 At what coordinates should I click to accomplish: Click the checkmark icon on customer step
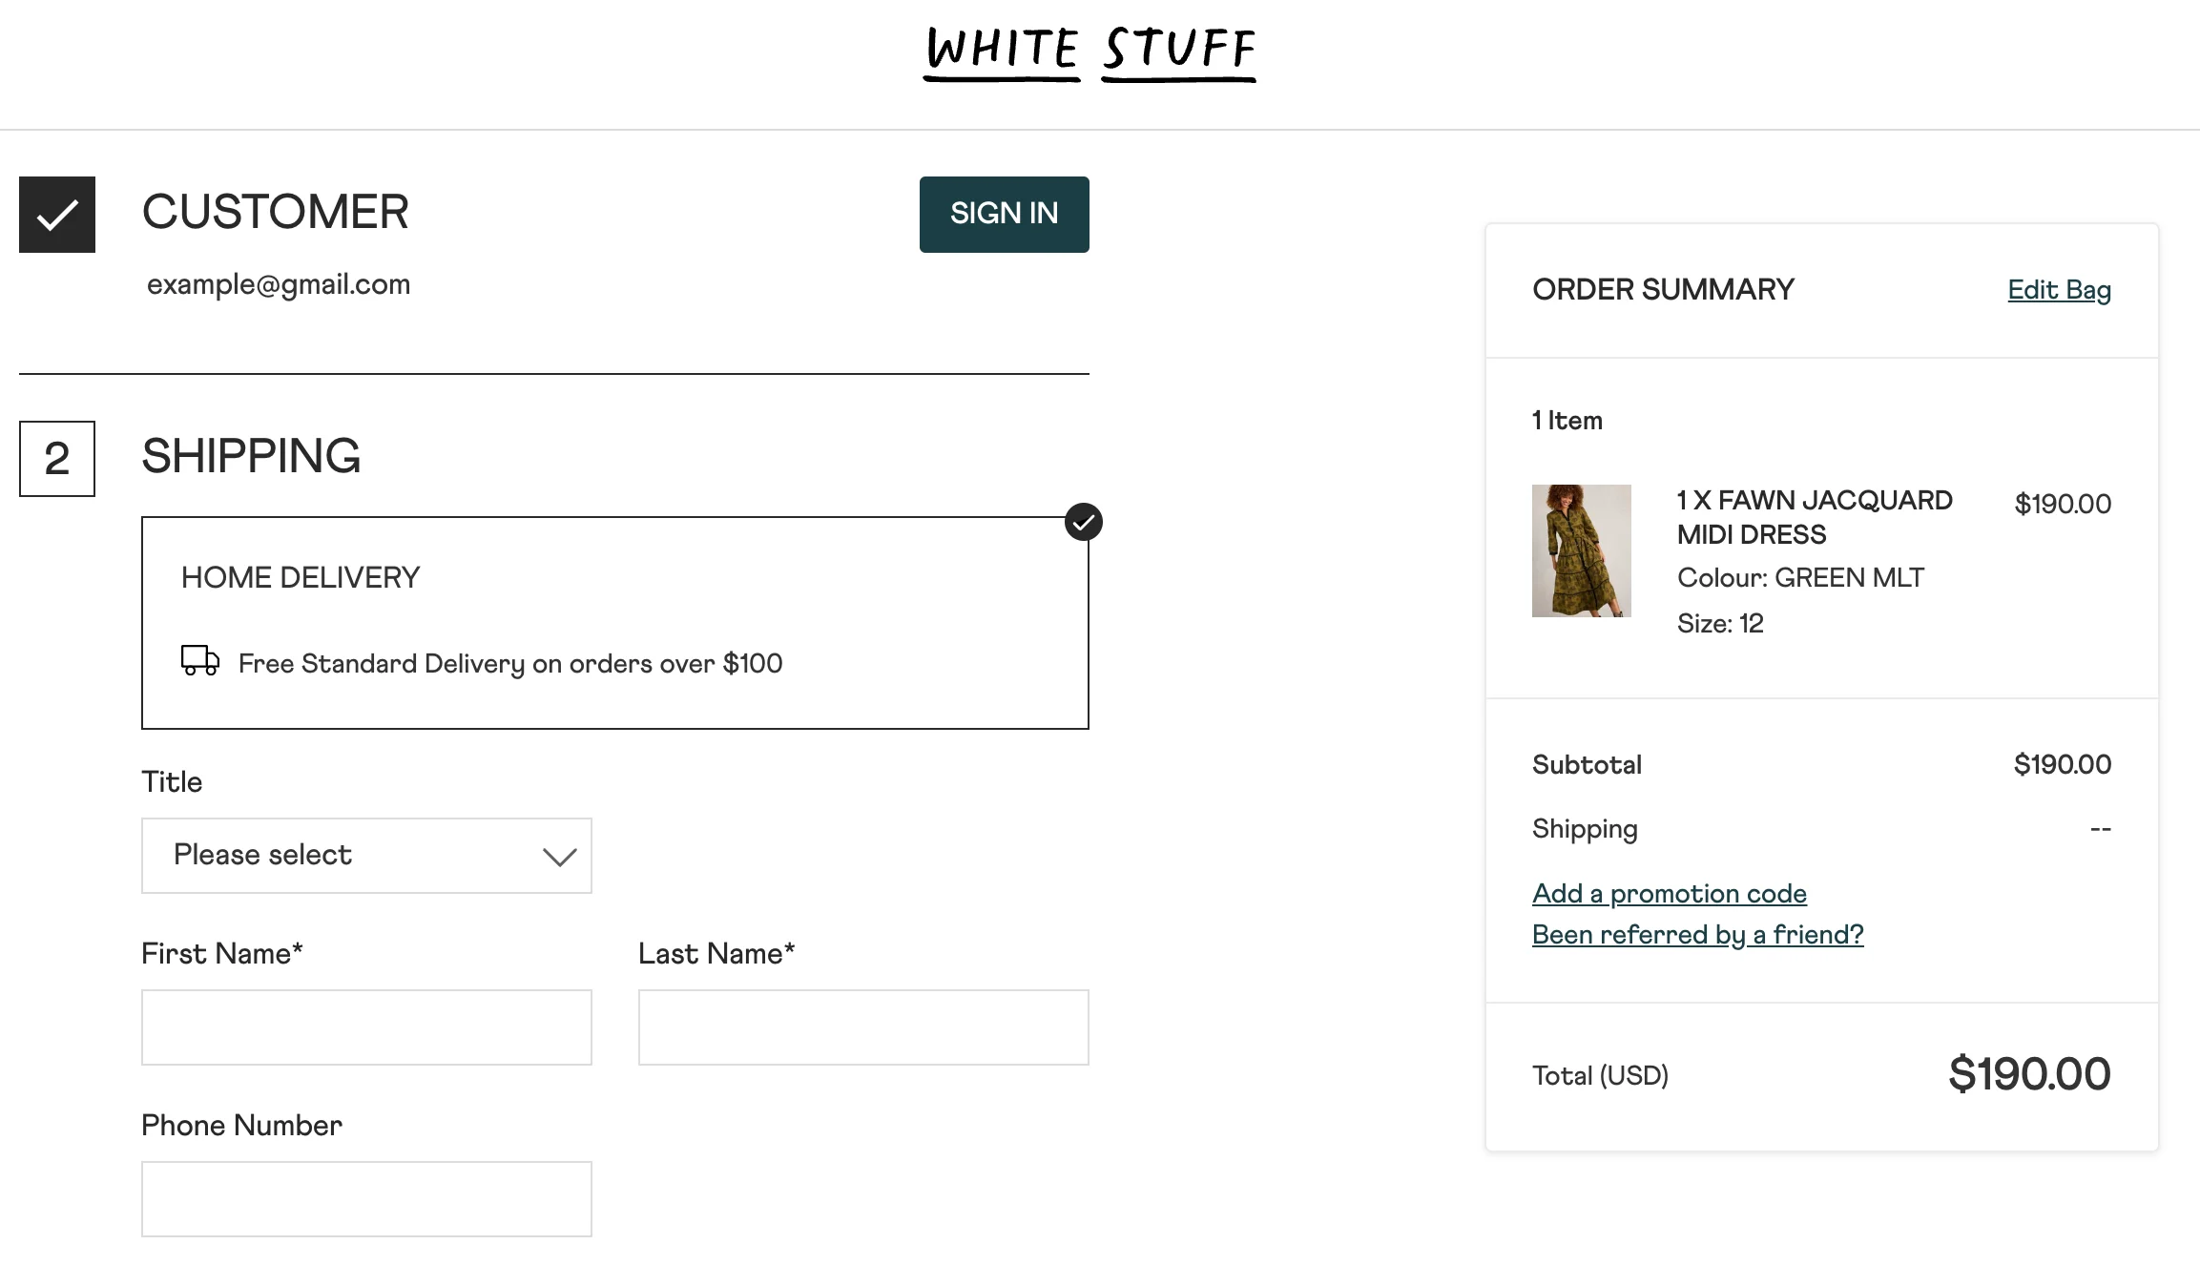[57, 215]
